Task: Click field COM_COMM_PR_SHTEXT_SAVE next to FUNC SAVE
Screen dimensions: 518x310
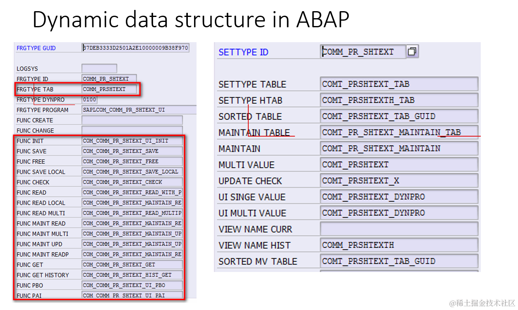Action: [132, 151]
